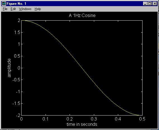
Task: Click the plot title 'A 1Hz Cosine'
Action: pos(82,16)
